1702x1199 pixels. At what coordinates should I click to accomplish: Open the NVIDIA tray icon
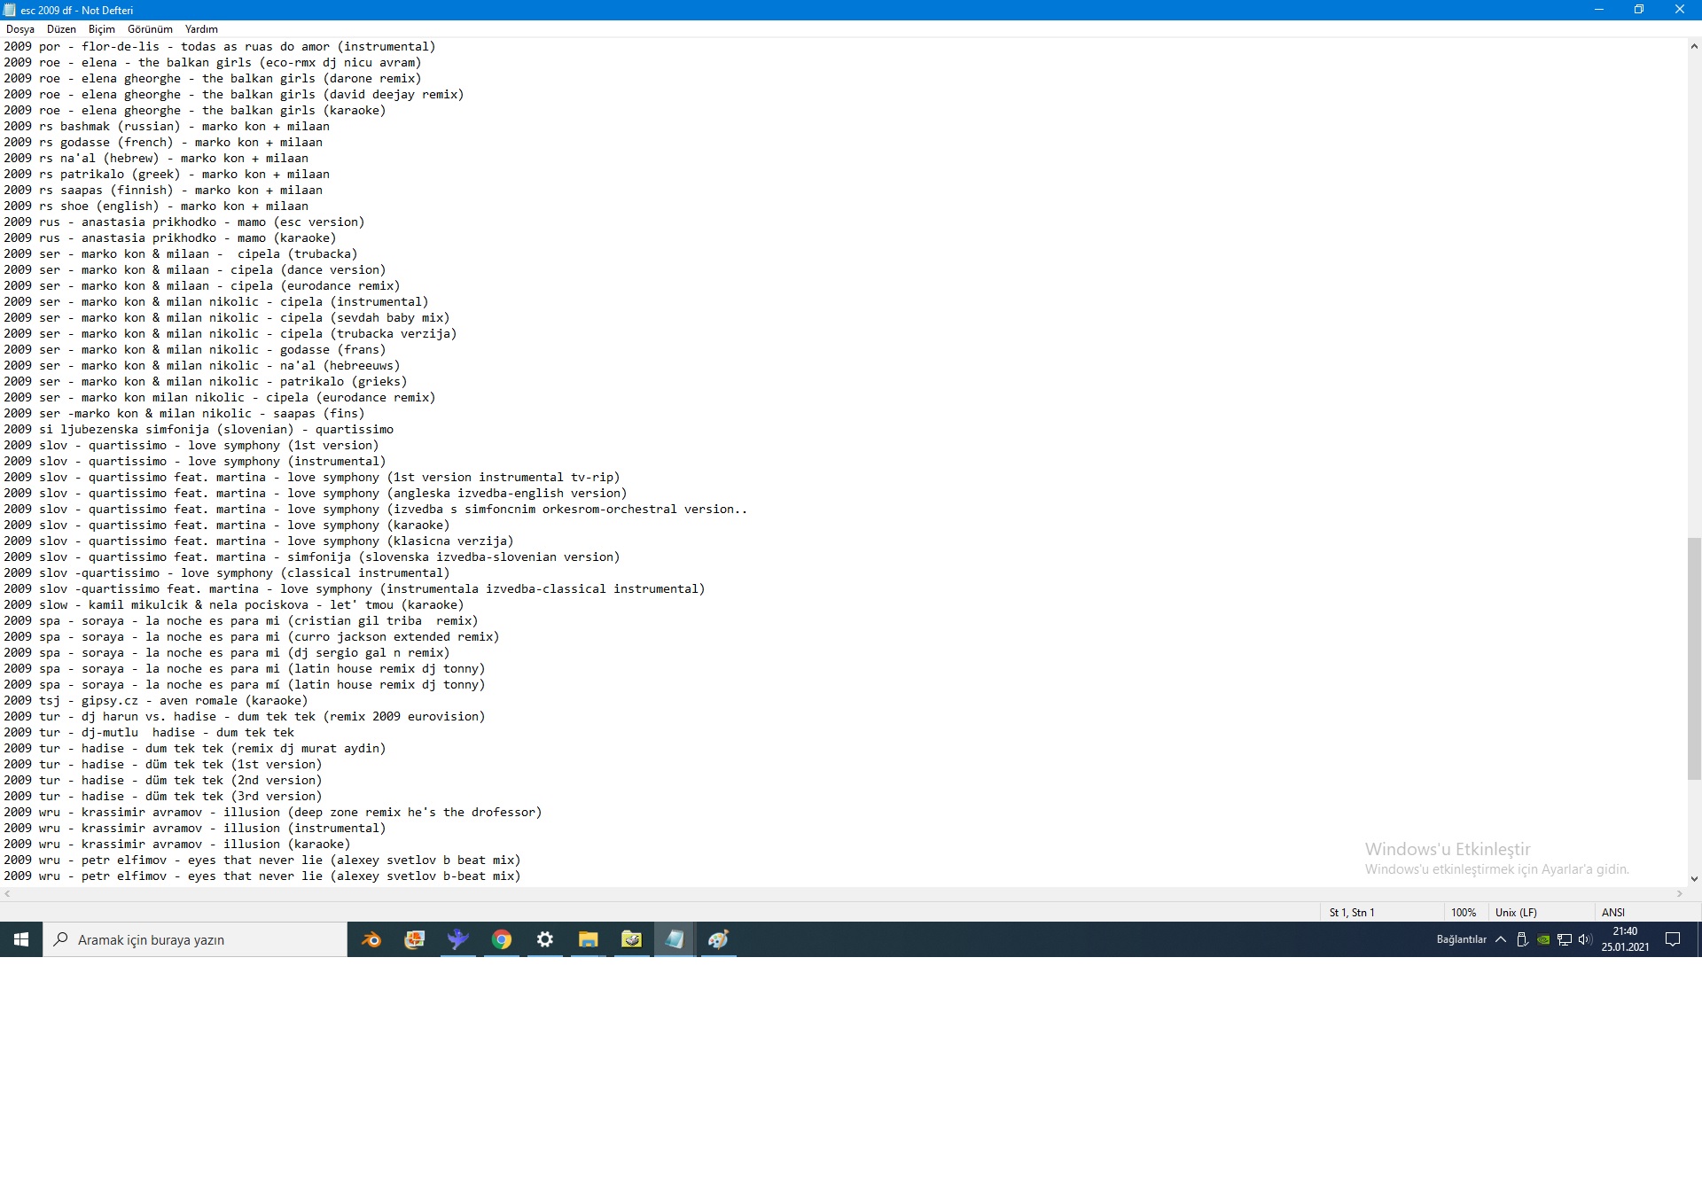tap(1543, 939)
